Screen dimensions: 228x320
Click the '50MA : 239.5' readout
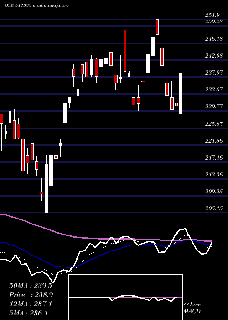pyautogui.click(x=31, y=286)
